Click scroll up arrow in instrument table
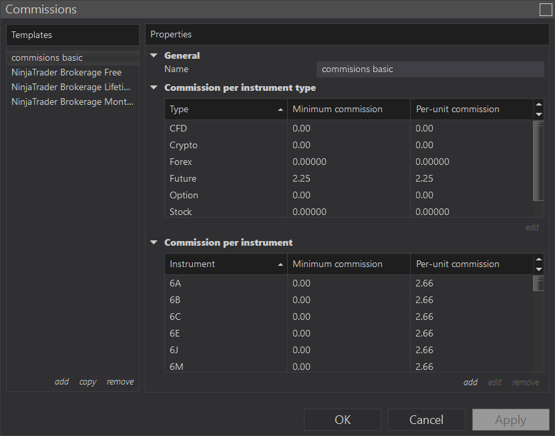Viewport: 555px width, 436px height. 538,259
